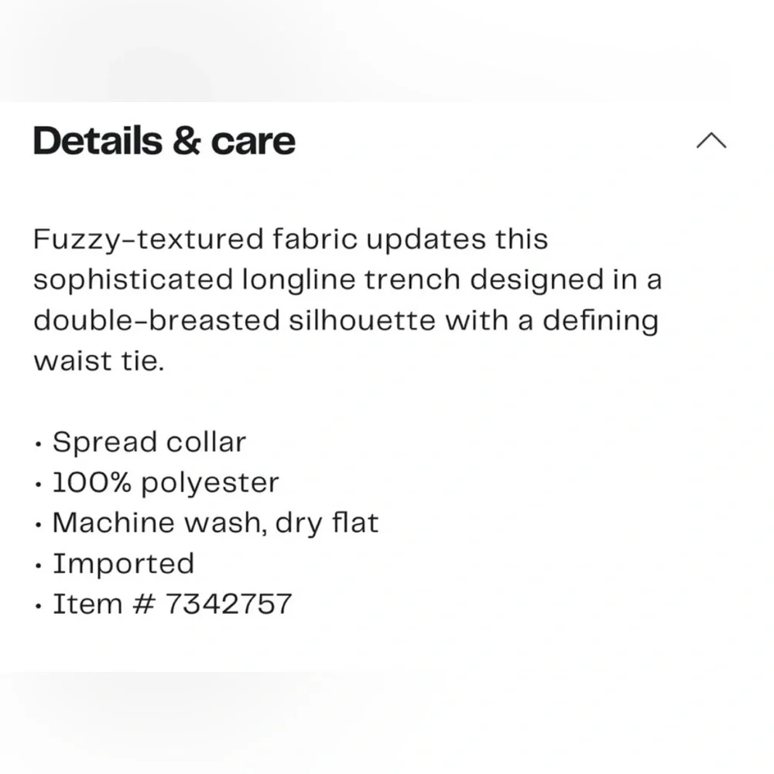
Task: Collapse the Details & care section chevron
Action: pos(711,140)
